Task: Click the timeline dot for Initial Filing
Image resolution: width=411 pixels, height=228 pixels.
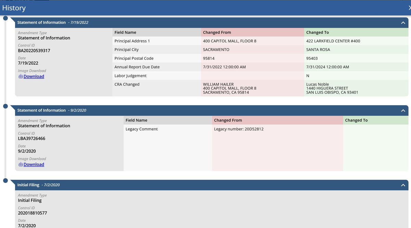Action: coord(5,181)
